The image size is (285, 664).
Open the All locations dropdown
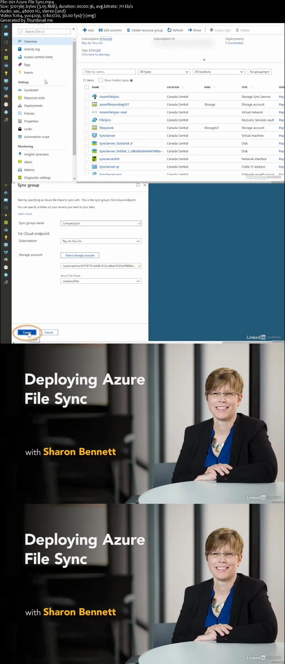(x=219, y=72)
